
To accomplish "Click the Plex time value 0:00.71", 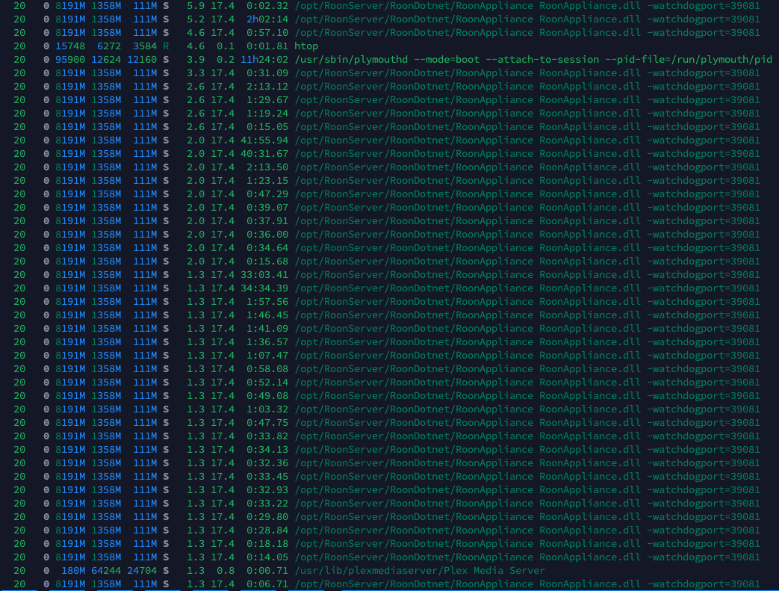I will pyautogui.click(x=267, y=571).
